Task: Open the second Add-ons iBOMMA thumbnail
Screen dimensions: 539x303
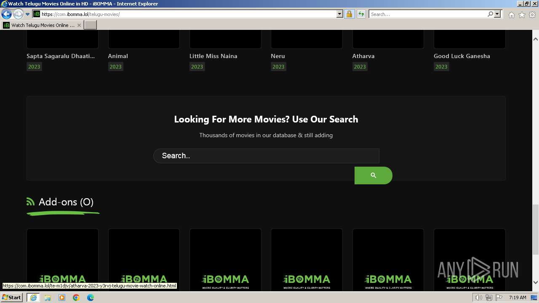Action: pos(144,260)
